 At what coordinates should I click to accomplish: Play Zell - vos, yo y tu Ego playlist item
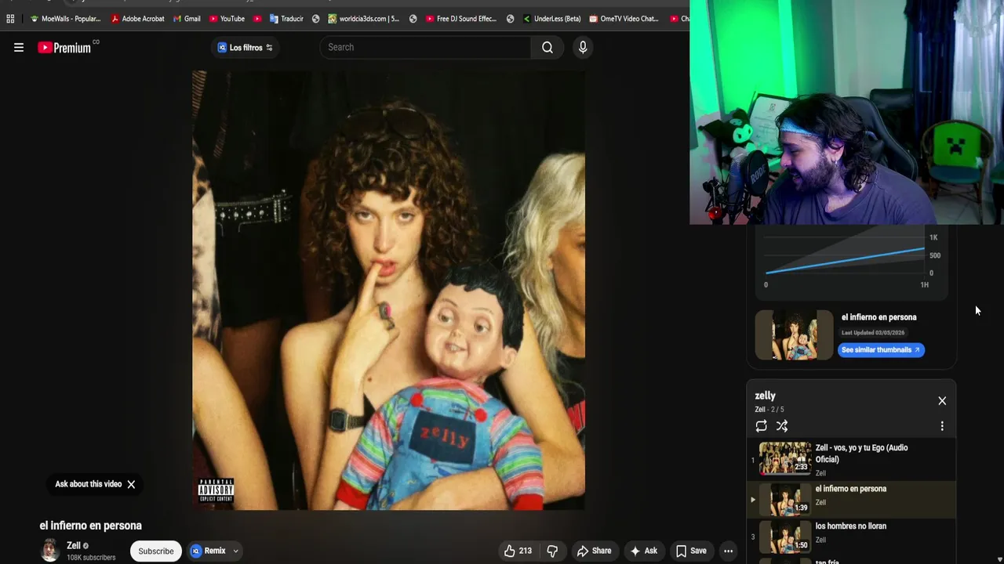[851, 459]
